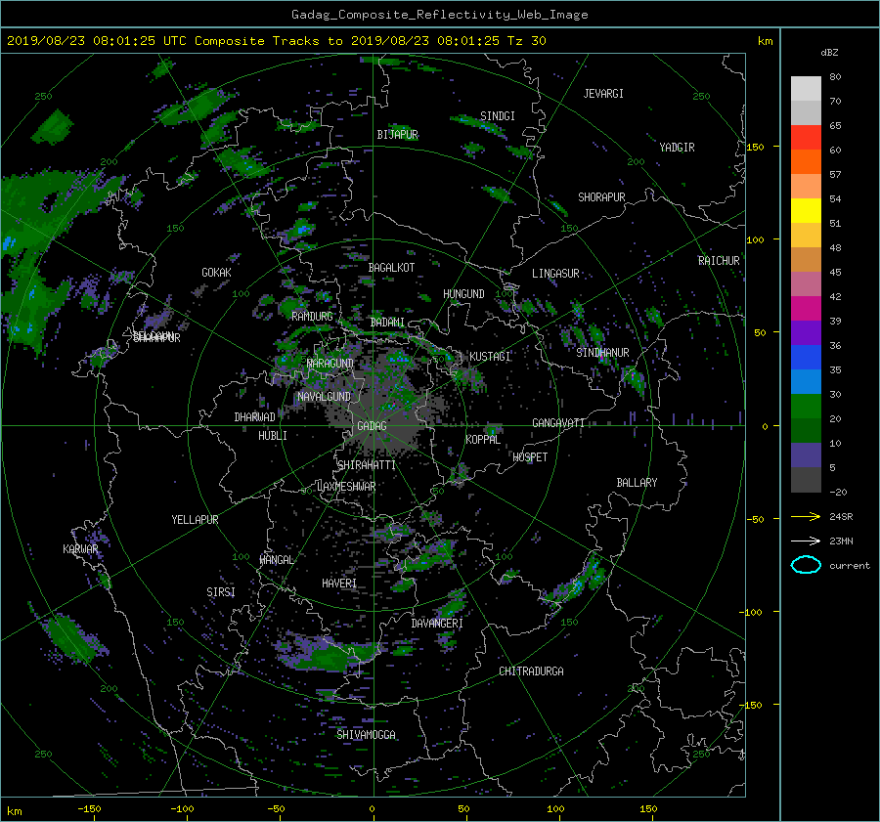
Task: Select the GOKAK label
Action: (x=216, y=273)
